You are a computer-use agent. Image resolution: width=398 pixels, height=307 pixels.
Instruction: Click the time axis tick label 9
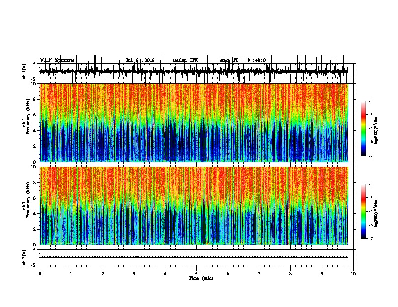pyautogui.click(x=322, y=273)
